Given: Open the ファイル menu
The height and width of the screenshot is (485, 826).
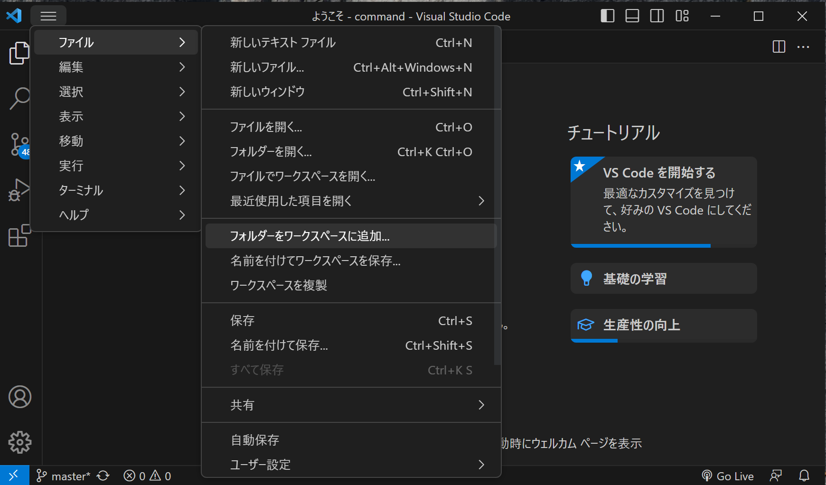Looking at the screenshot, I should (116, 42).
